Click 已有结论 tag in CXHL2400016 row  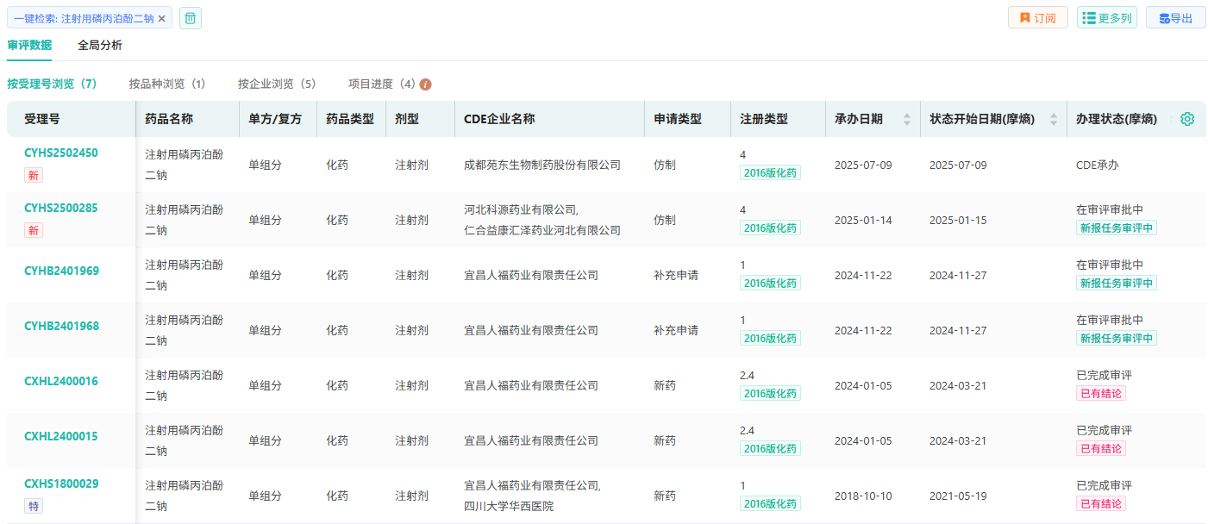(x=1100, y=393)
